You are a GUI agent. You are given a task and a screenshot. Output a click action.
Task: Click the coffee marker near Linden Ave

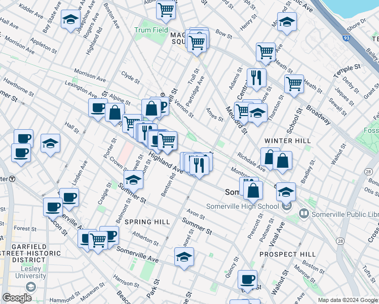click(x=69, y=198)
